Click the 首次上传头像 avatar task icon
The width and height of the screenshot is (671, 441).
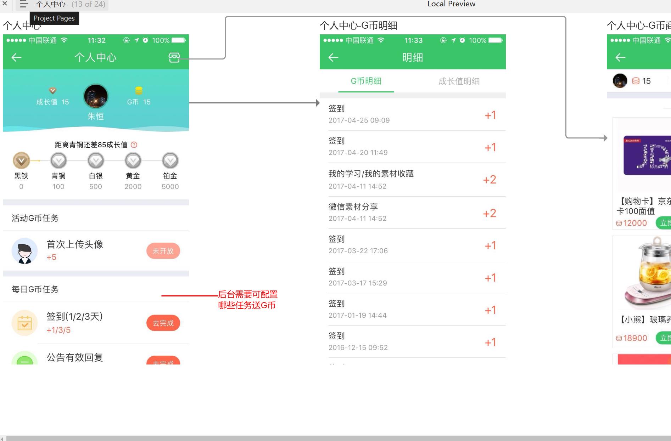click(24, 251)
